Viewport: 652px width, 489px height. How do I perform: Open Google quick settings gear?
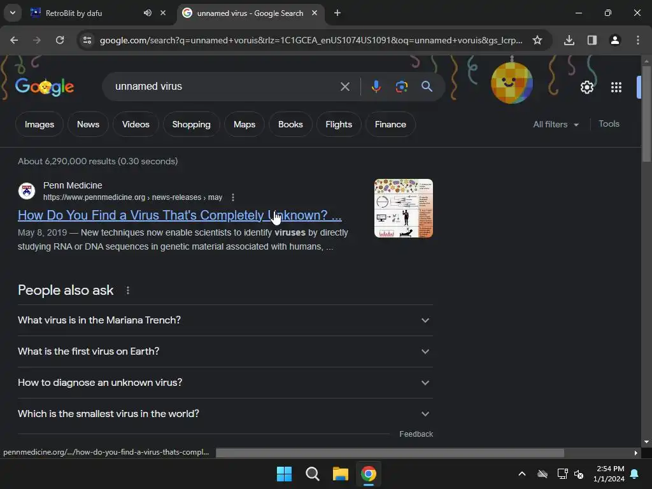(586, 87)
